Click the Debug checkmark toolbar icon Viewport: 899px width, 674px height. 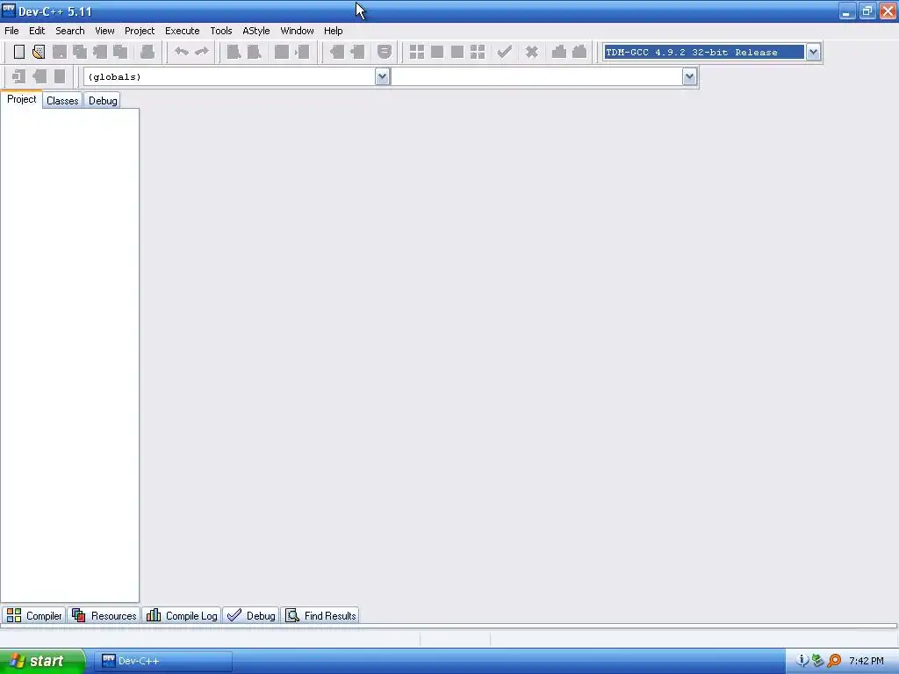(x=505, y=52)
